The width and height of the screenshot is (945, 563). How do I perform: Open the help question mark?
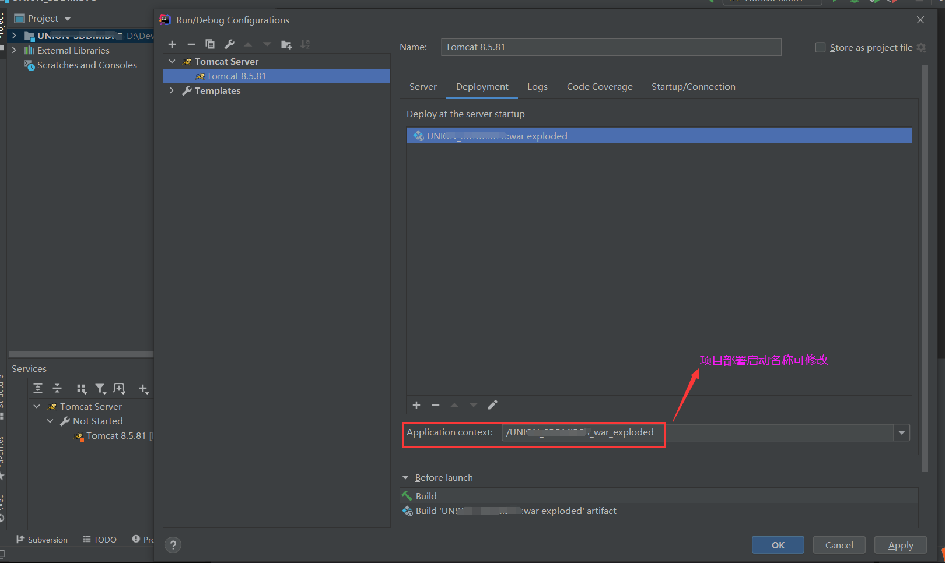(x=173, y=545)
